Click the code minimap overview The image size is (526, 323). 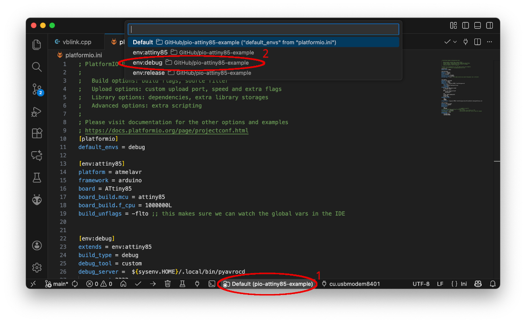pos(462,88)
